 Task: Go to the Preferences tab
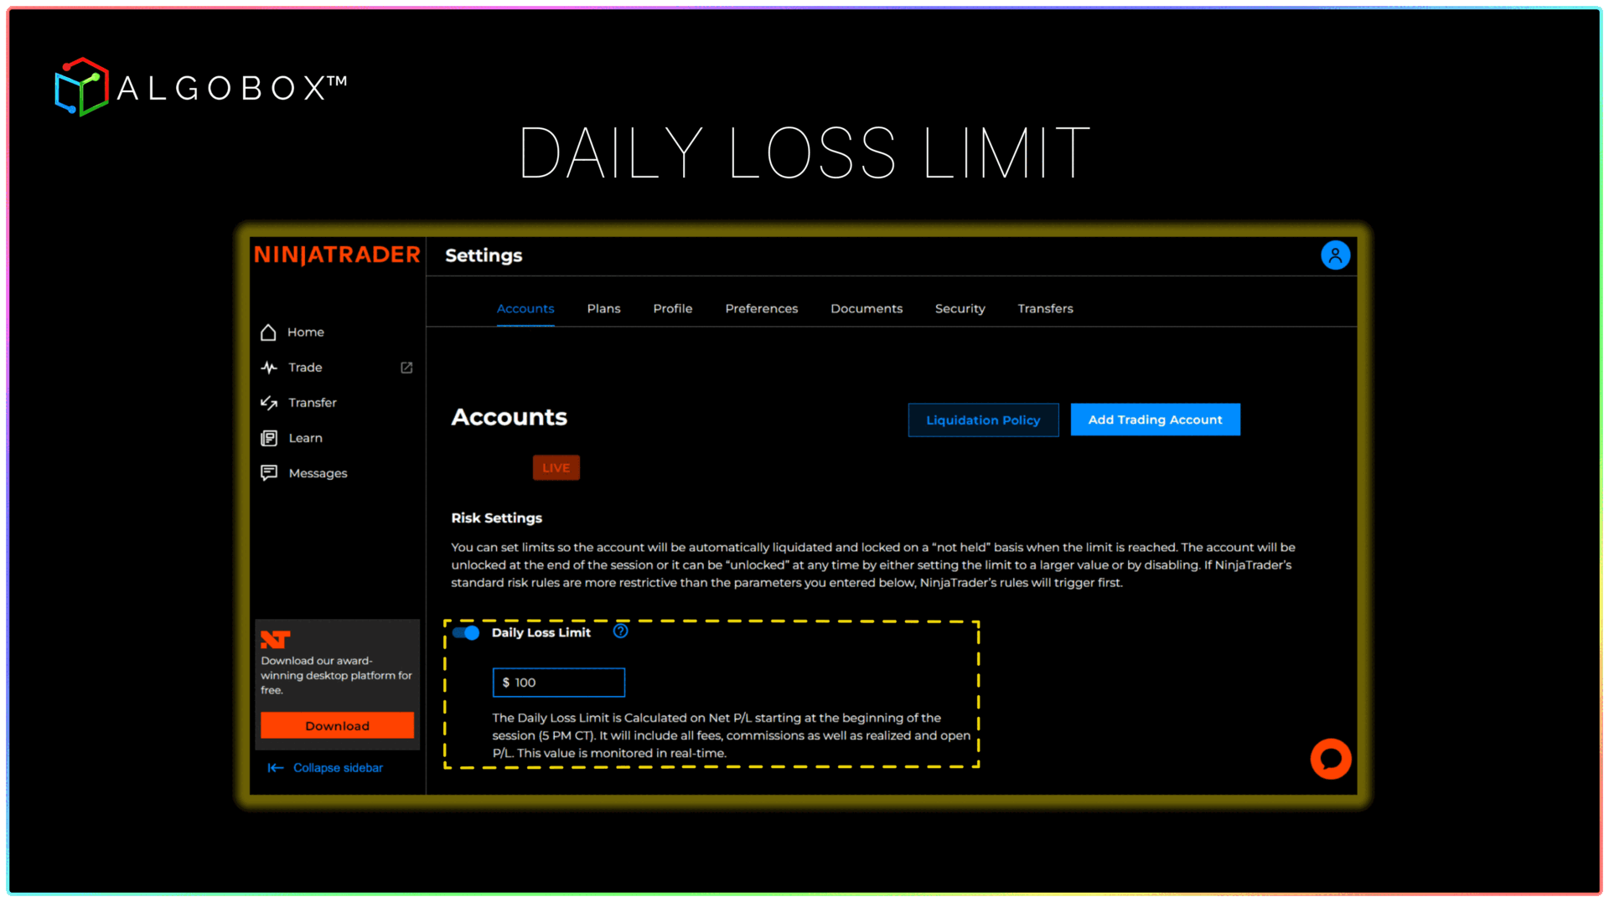pos(761,309)
